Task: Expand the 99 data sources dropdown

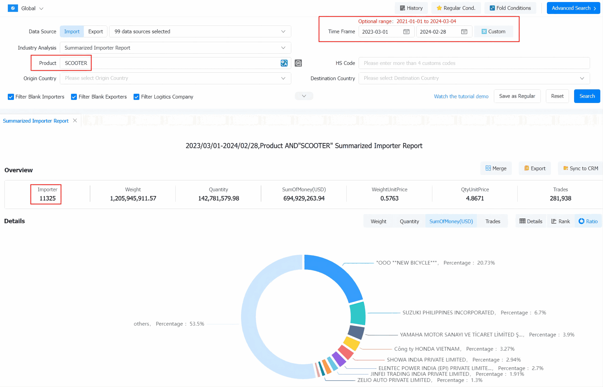Action: (200, 32)
